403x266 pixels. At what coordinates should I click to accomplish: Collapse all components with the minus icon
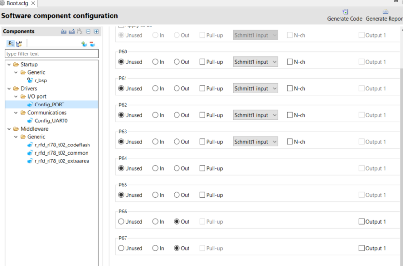pos(88,31)
